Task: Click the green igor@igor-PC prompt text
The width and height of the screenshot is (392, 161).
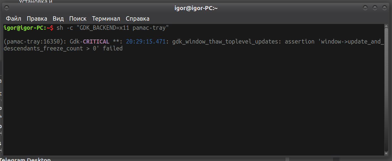Action: (x=24, y=28)
